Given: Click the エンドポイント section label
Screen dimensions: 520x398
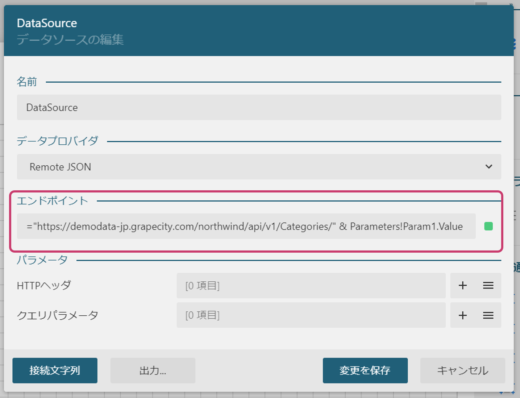Looking at the screenshot, I should (x=53, y=200).
